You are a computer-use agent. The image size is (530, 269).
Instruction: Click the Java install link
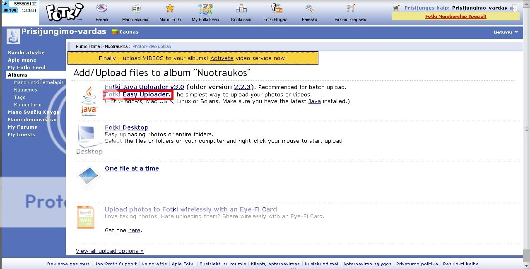[315, 101]
